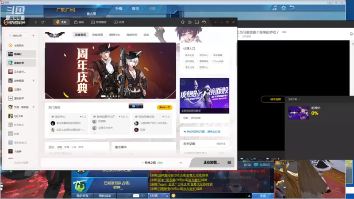Switch to the 游戏资讯 tab
The width and height of the screenshot is (354, 199).
click(97, 35)
